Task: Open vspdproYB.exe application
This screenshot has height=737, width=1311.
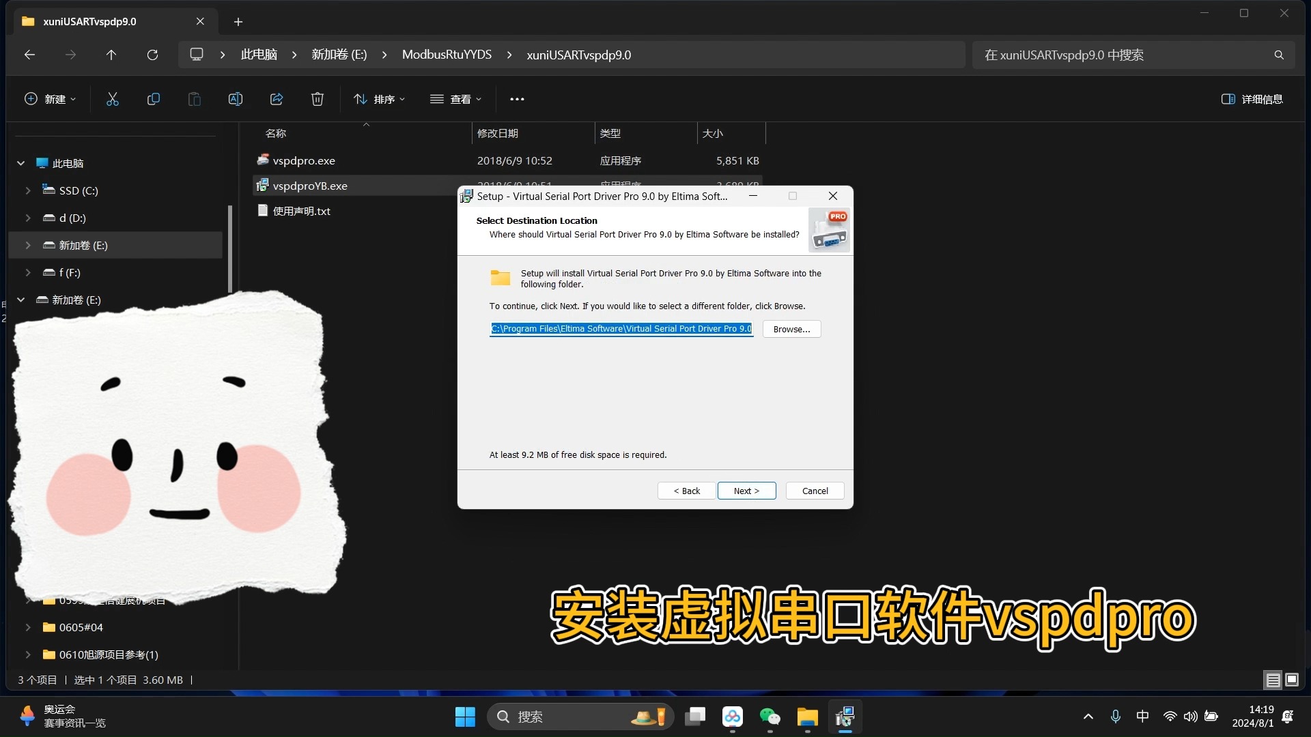Action: [310, 186]
